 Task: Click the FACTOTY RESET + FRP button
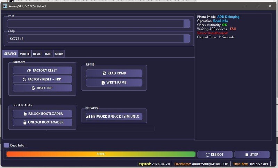point(42,79)
